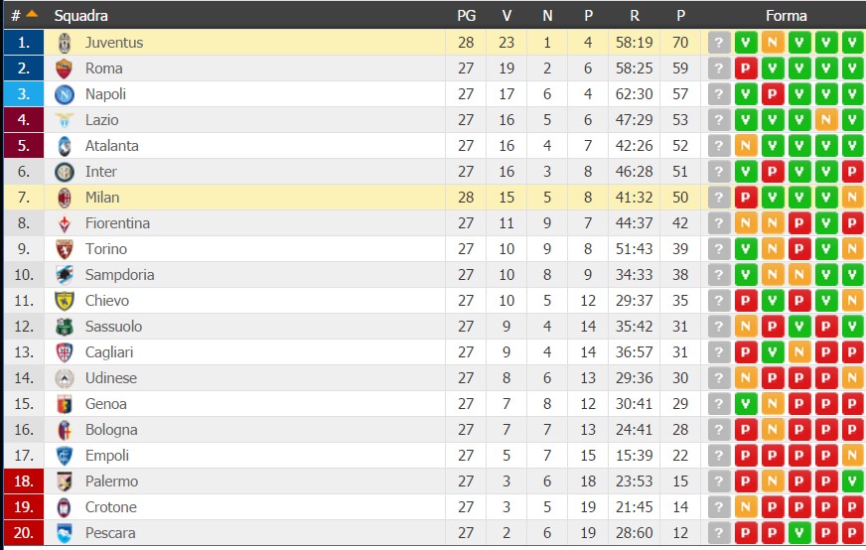Click the Squadra column header

(x=80, y=16)
